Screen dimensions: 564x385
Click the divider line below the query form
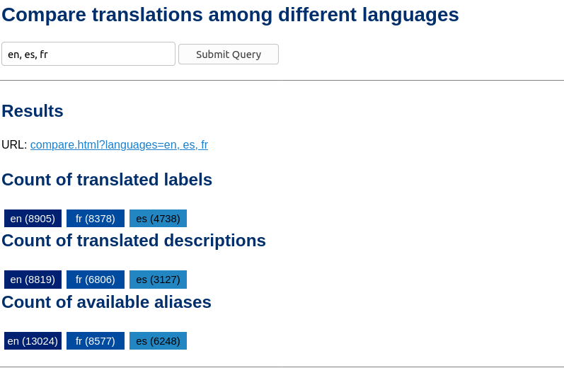click(x=282, y=80)
